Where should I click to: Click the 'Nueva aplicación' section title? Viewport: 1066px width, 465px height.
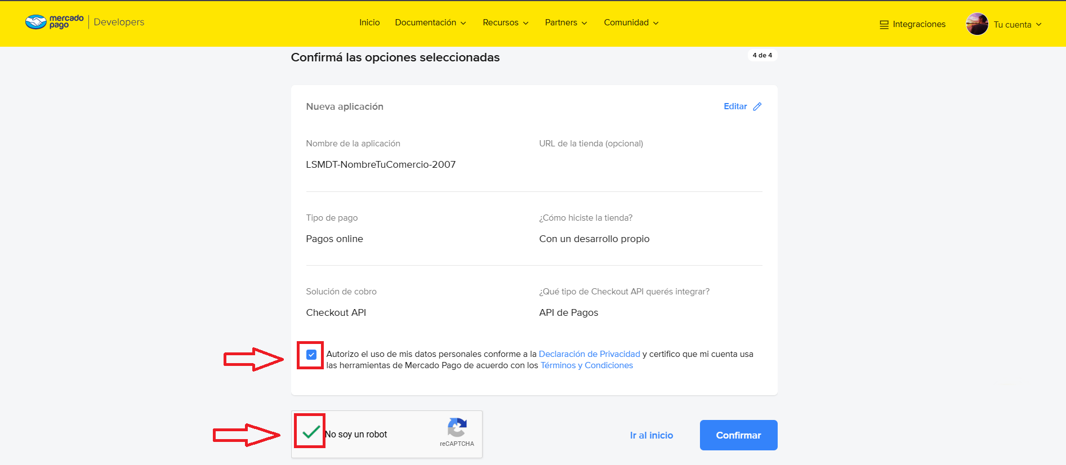345,106
